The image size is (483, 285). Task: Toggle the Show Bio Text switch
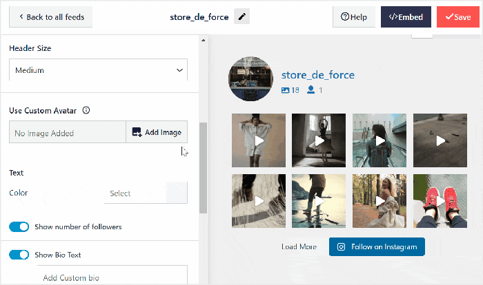pyautogui.click(x=19, y=255)
